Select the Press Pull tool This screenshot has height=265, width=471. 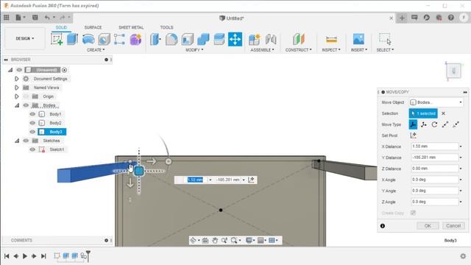[x=155, y=39]
